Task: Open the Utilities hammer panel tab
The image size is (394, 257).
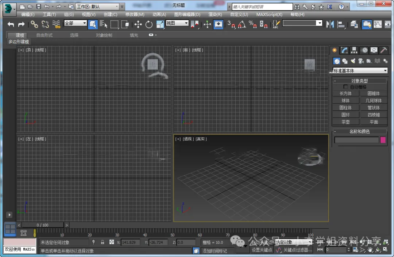Action: pyautogui.click(x=384, y=50)
